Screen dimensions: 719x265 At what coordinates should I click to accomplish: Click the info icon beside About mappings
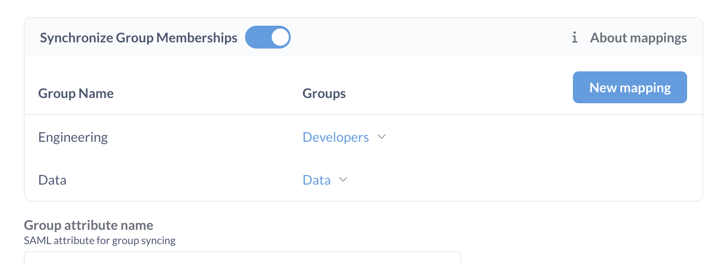coord(574,38)
